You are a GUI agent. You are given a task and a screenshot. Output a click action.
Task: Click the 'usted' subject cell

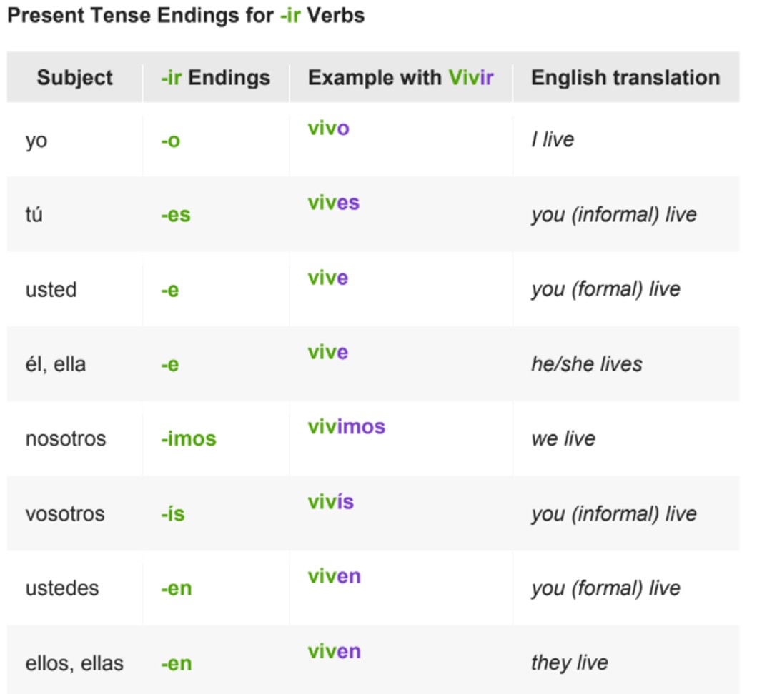tap(51, 289)
